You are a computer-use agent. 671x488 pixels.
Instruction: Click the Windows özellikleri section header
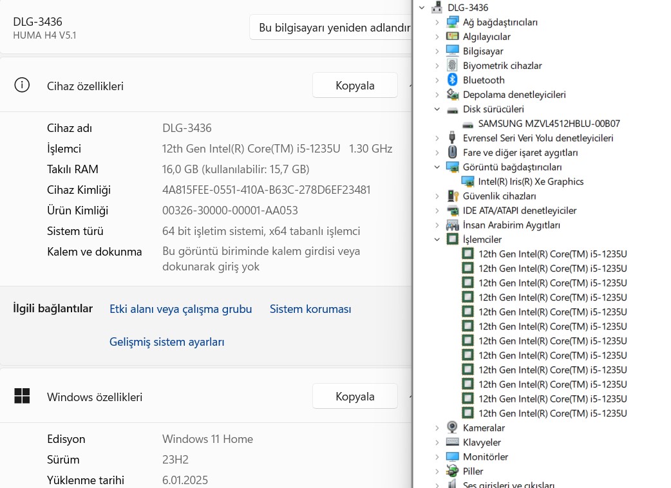coord(95,397)
